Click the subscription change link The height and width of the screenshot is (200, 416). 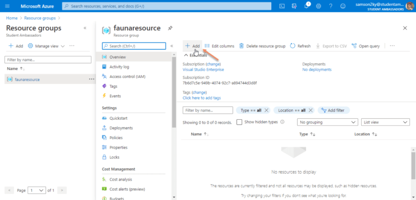214,64
